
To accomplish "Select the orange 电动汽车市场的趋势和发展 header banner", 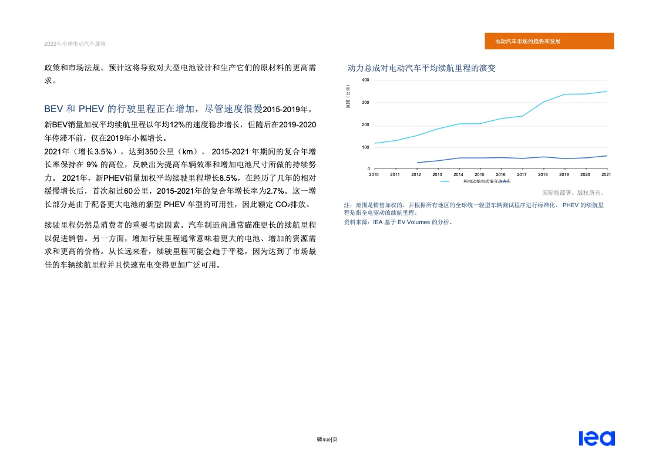I will pyautogui.click(x=549, y=41).
